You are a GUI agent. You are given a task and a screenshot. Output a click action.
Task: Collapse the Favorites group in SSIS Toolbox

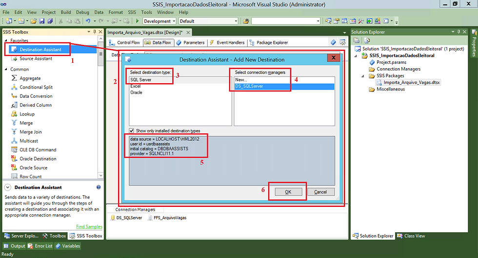tap(6, 40)
